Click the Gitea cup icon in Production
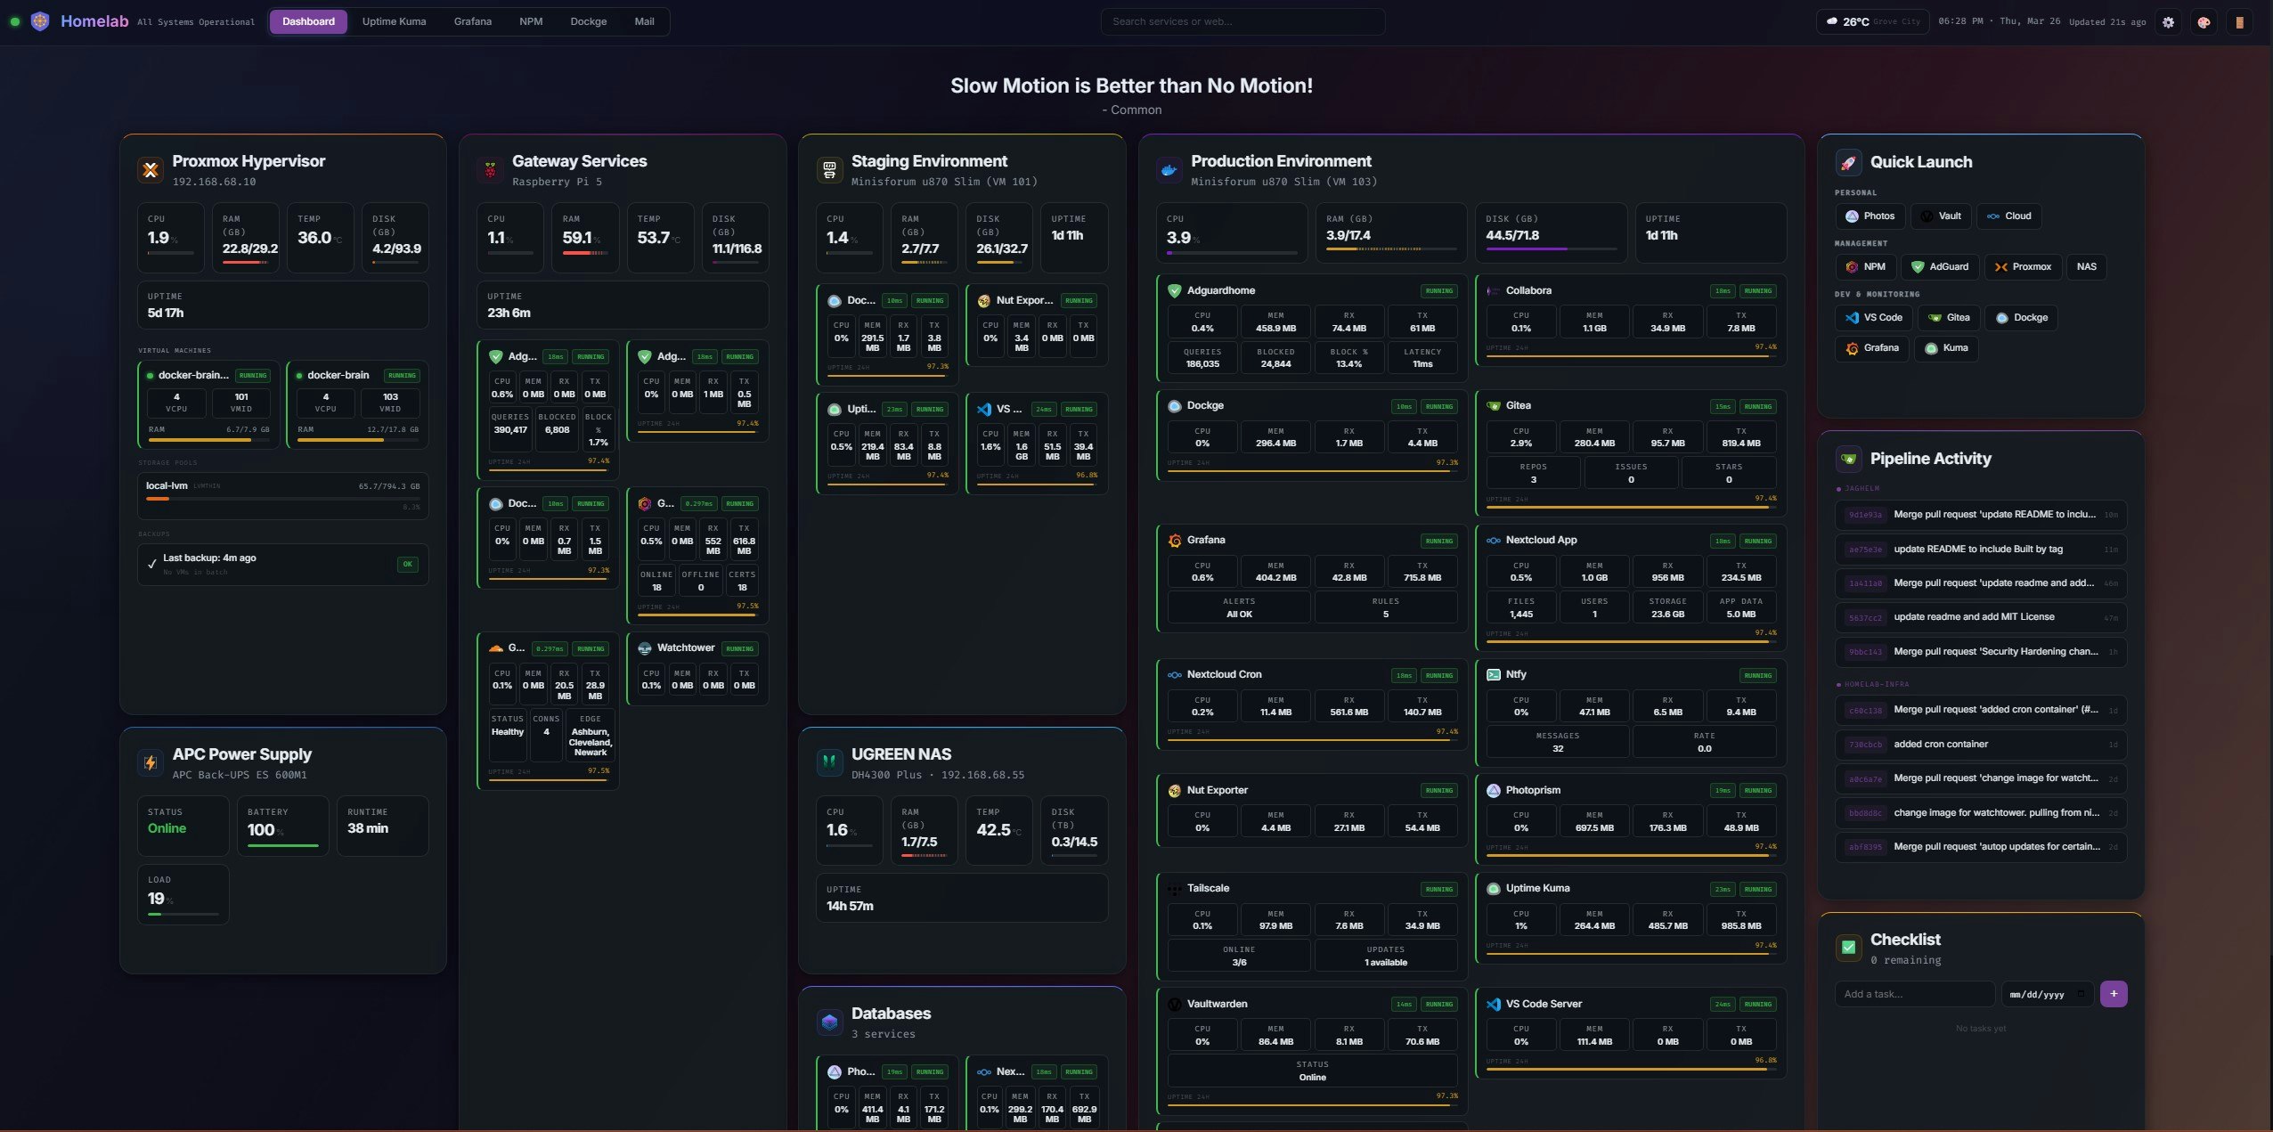Screen dimensions: 2273x1132 [1494, 405]
